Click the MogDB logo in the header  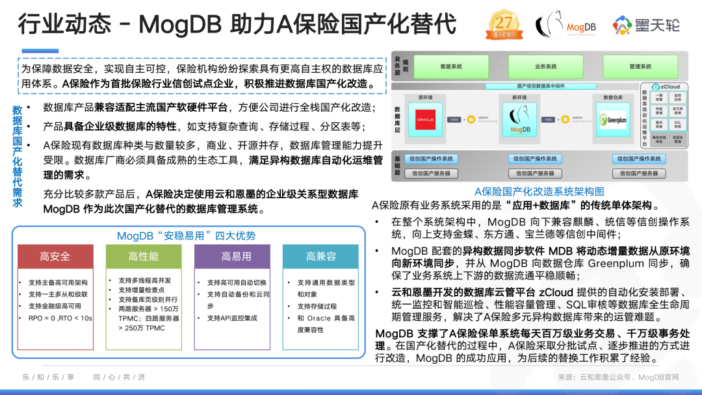(x=566, y=25)
